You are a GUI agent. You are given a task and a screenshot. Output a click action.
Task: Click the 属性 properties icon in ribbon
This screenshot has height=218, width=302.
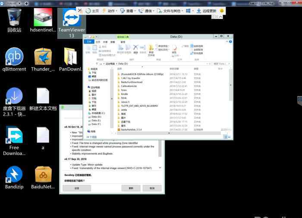coord(174,49)
